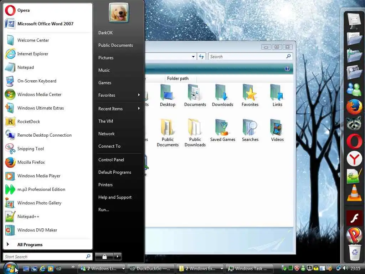
Task: Launch RocketDock from the Start menu
Action: (x=48, y=122)
